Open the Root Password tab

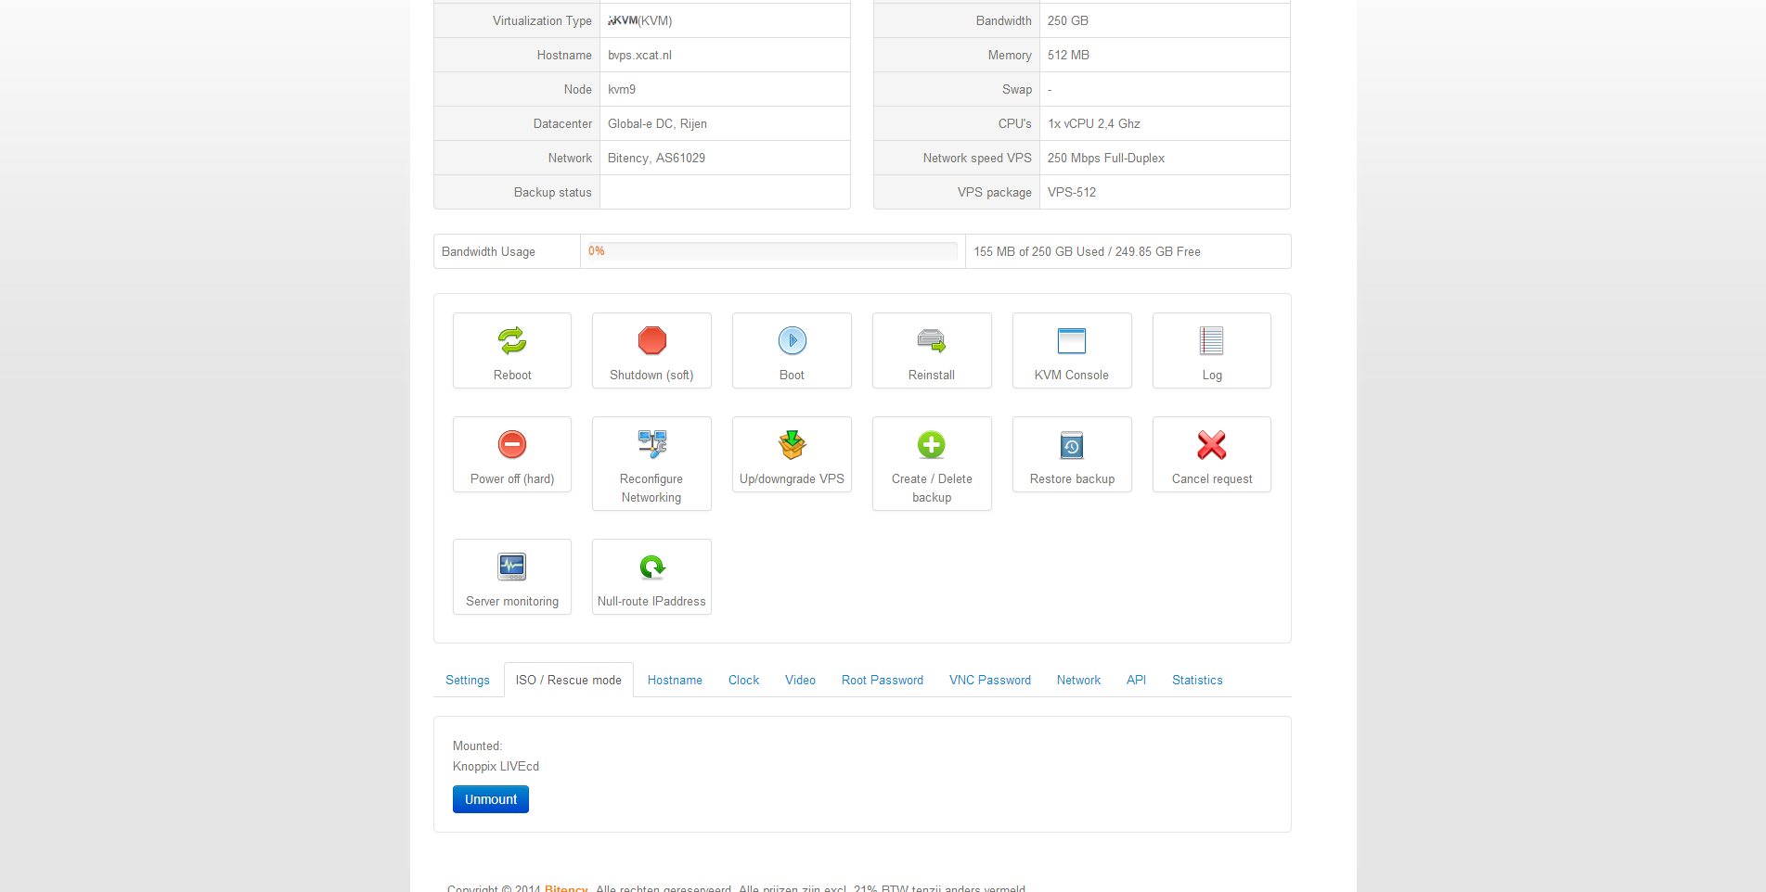tap(882, 680)
